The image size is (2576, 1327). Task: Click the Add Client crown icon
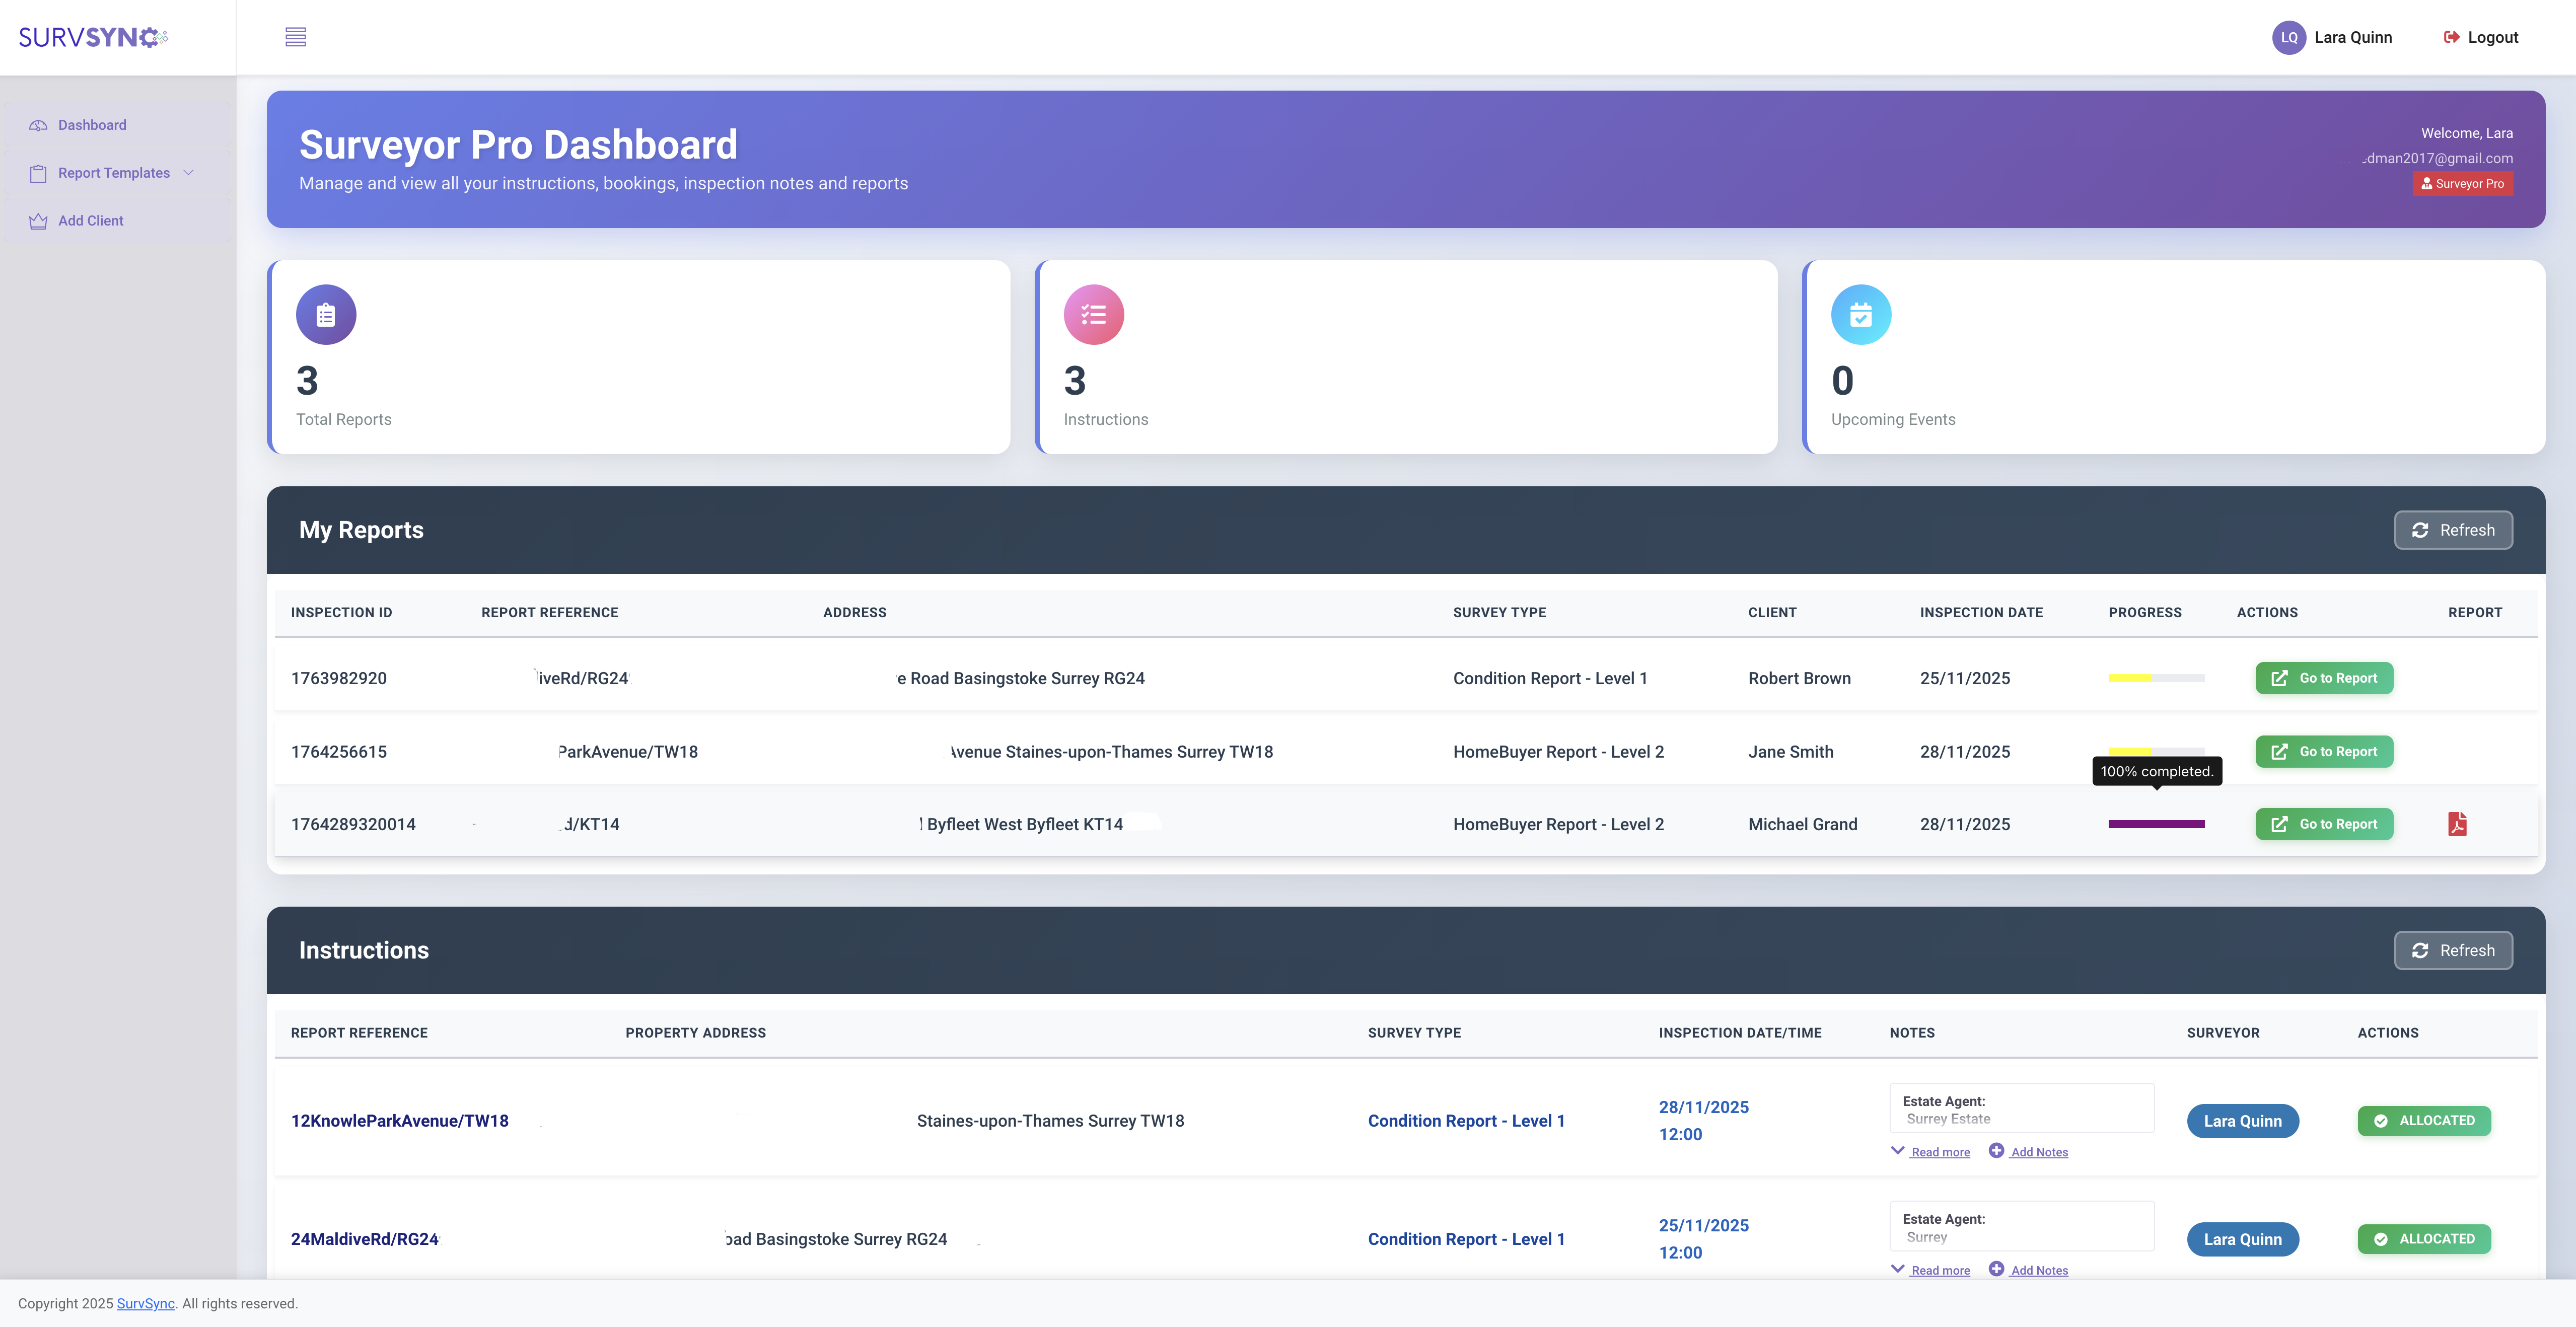[x=38, y=220]
